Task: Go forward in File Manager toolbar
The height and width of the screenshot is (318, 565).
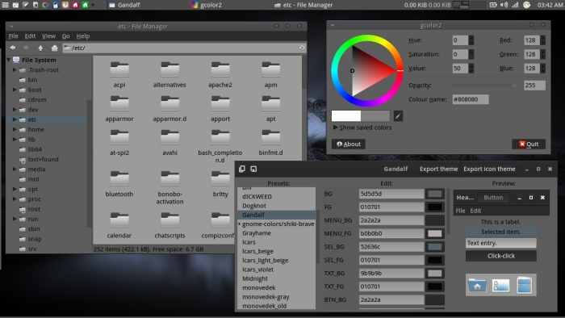Action: pos(26,48)
